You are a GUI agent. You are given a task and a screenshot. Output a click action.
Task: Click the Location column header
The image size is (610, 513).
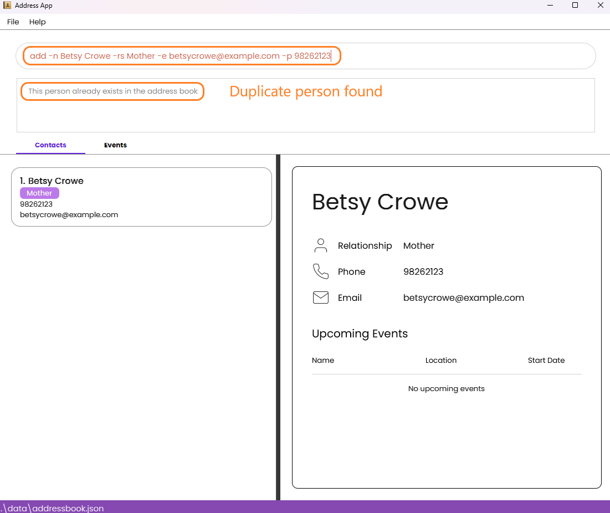tap(441, 360)
